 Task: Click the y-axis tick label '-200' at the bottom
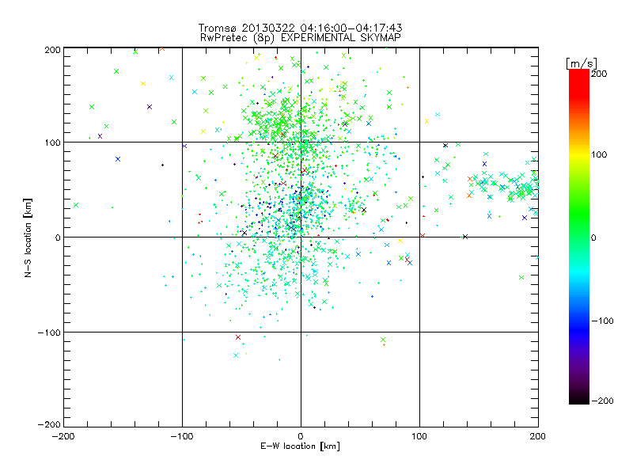[x=49, y=424]
